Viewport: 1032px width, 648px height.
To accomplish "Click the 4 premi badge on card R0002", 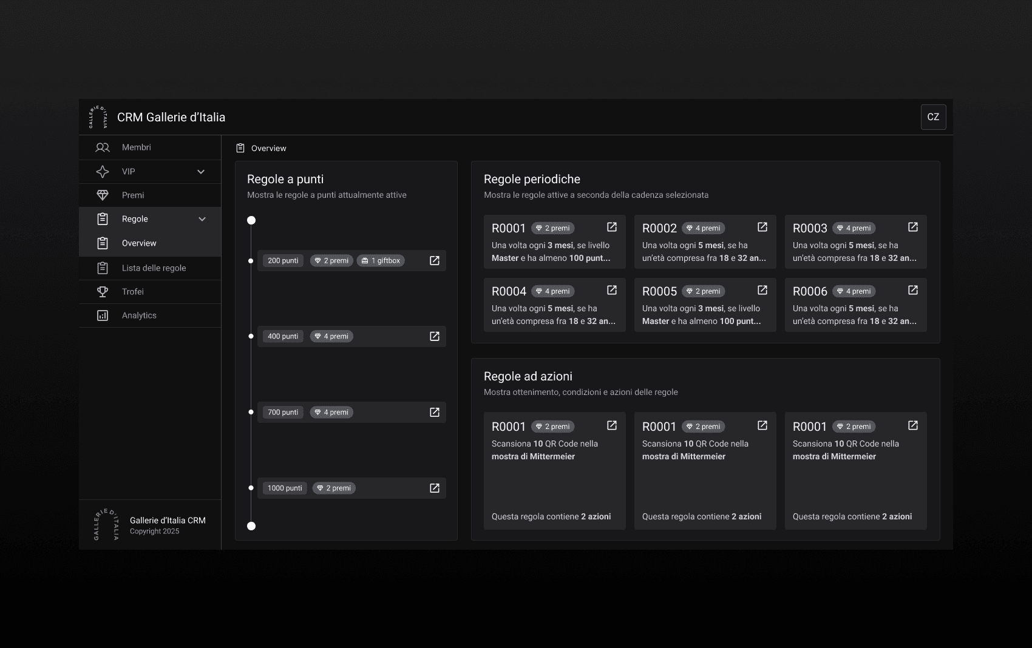I will (x=703, y=228).
